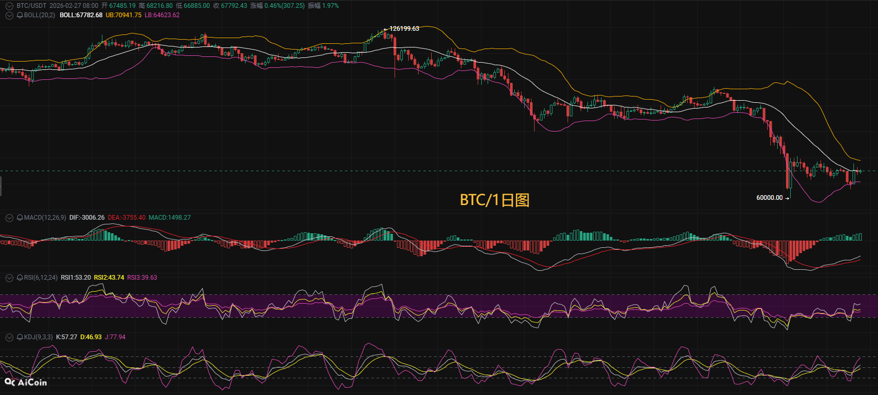
Task: Click the BOLL indicator alert bell icon
Action: tap(20, 15)
